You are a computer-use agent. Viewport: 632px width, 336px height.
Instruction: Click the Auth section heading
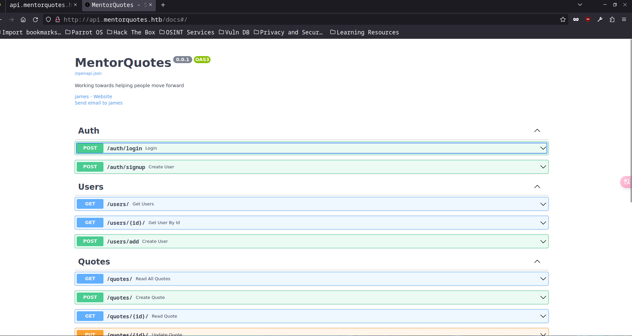(x=89, y=131)
